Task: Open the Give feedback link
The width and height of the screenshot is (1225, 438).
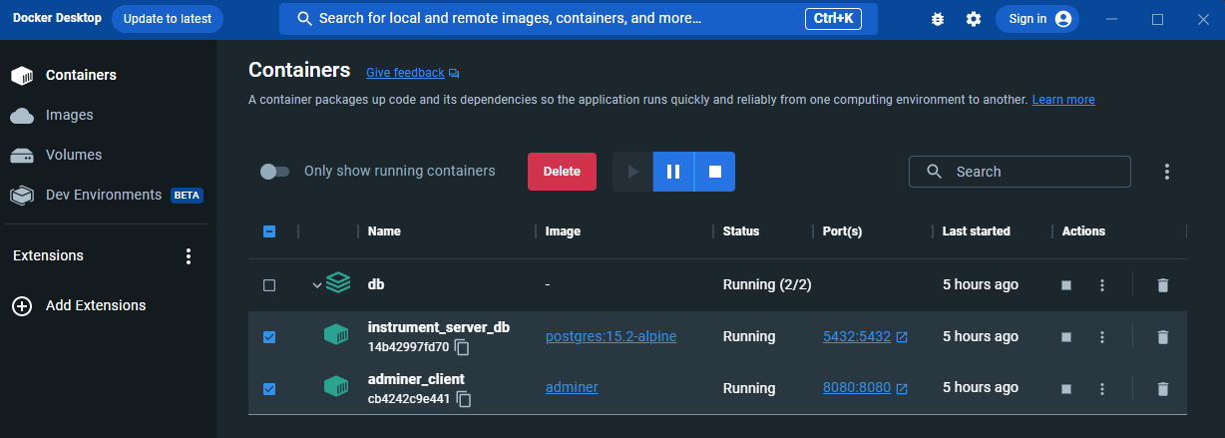Action: point(412,73)
